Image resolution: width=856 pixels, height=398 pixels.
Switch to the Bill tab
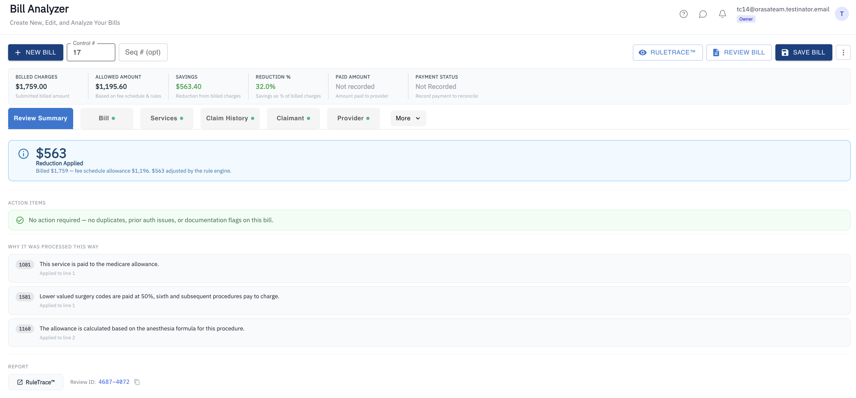(107, 118)
